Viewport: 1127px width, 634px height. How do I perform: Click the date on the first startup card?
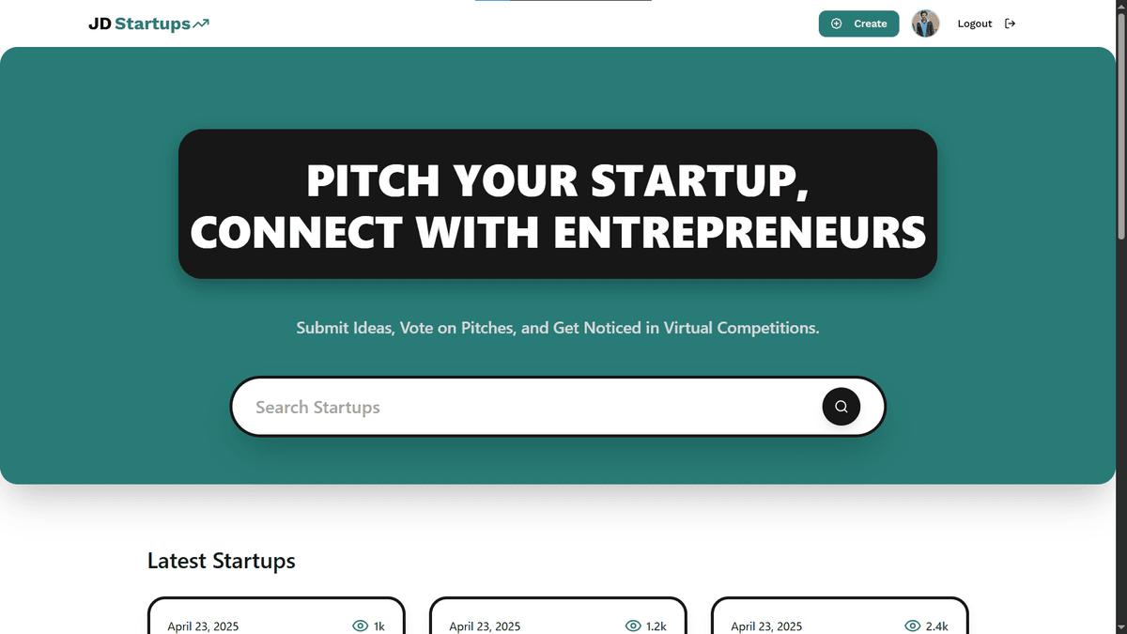203,626
